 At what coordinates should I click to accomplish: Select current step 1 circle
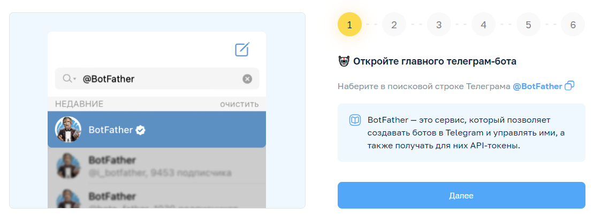tap(349, 25)
